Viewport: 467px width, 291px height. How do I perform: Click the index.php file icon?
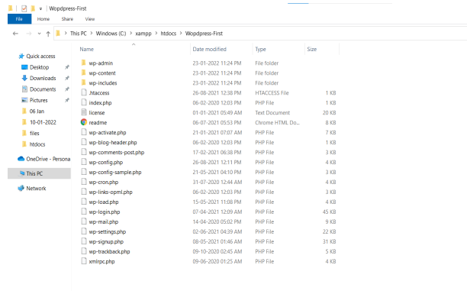[x=84, y=102]
